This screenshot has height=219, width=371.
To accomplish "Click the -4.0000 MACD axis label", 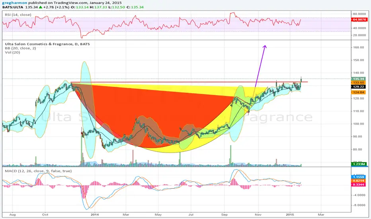I will click(359, 195).
